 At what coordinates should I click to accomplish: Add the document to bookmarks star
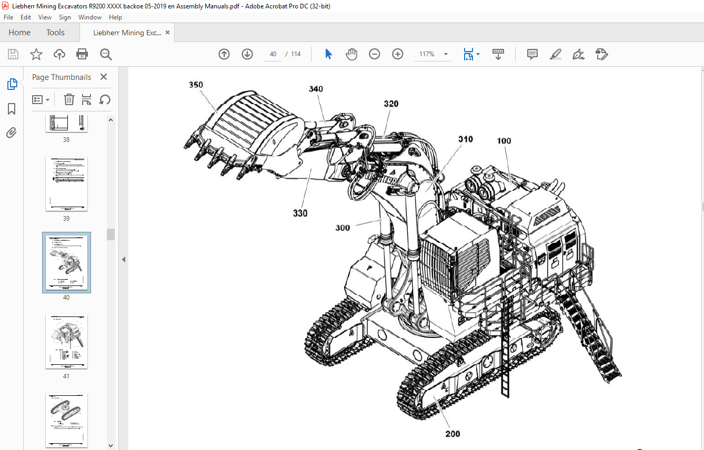pos(36,54)
